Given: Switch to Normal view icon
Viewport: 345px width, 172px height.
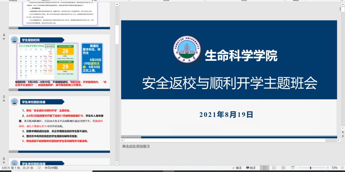Looking at the screenshot, I should 265,168.
